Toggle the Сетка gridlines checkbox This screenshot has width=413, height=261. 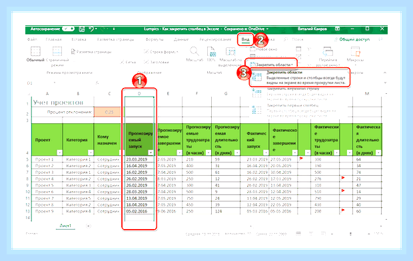122,62
